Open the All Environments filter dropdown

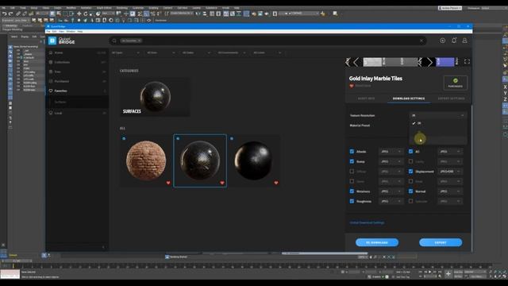[x=231, y=52]
